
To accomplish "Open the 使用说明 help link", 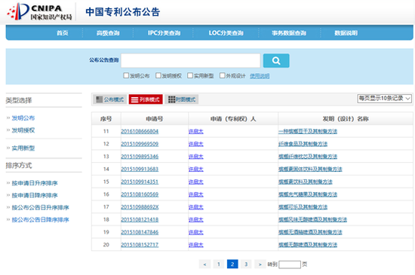I will click(x=260, y=76).
